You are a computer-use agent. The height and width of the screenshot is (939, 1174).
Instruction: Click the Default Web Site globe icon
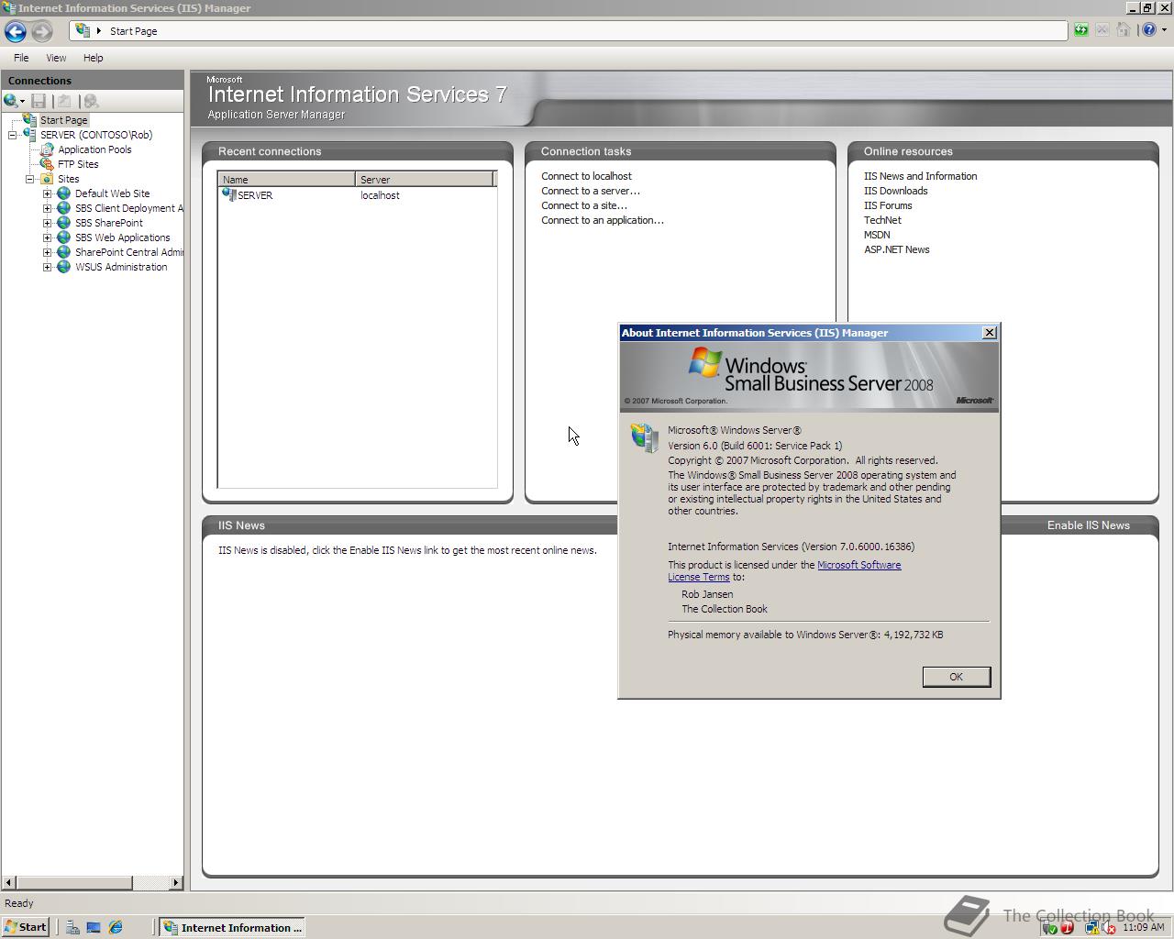pos(63,193)
